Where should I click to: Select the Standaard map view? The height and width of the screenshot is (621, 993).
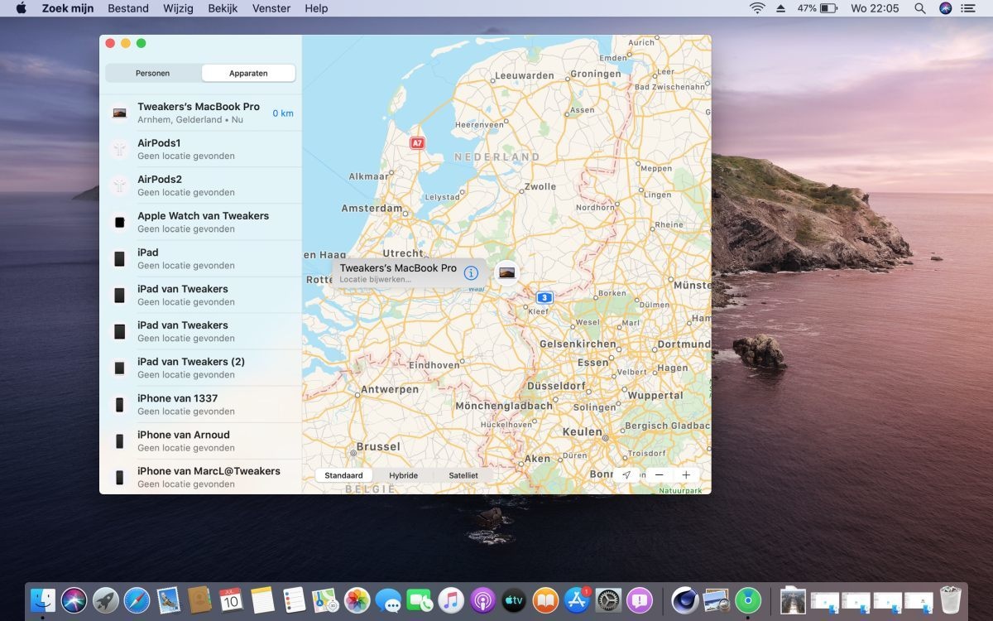[x=343, y=475]
